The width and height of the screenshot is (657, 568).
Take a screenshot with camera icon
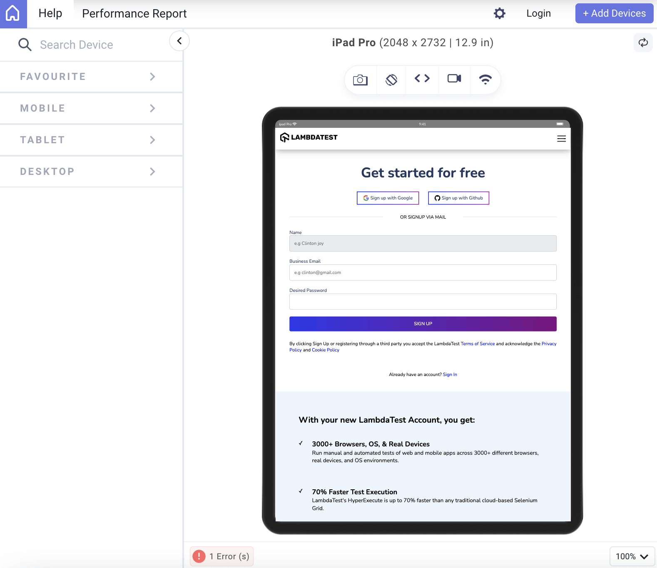(361, 80)
